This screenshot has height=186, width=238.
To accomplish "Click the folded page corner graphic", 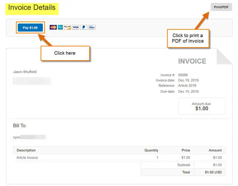I will [x=224, y=57].
